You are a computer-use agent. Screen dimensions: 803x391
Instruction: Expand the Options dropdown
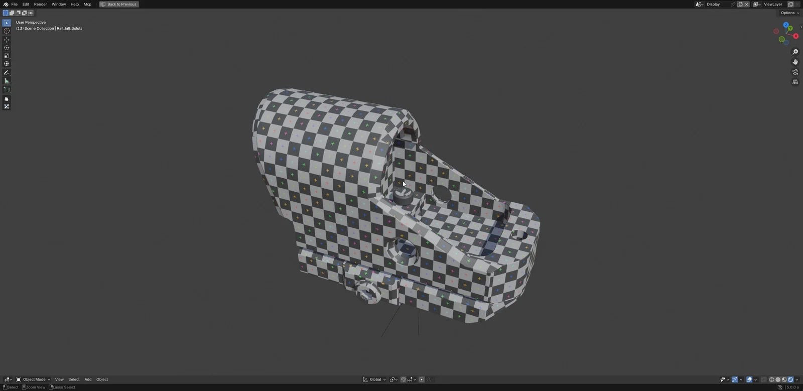tap(789, 13)
